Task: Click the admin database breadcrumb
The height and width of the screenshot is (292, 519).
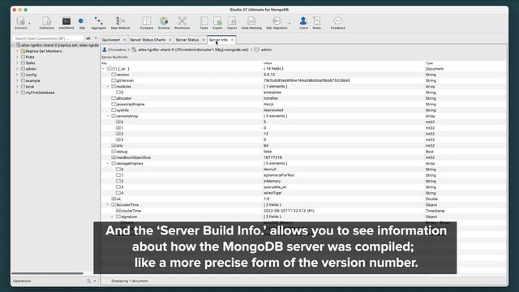Action: (x=263, y=49)
